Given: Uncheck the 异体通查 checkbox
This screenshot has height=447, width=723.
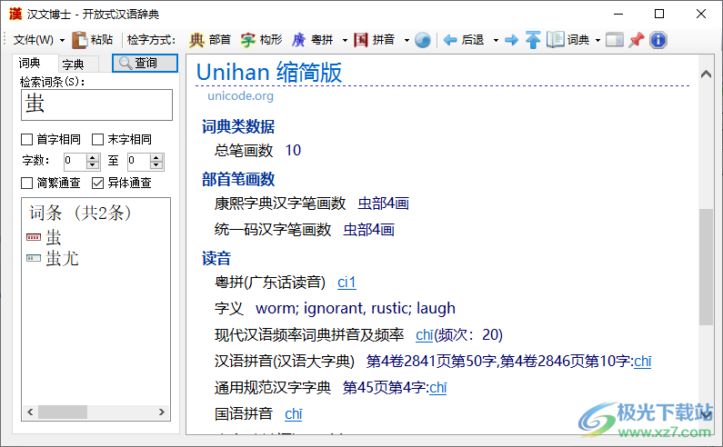Looking at the screenshot, I should pos(97,183).
